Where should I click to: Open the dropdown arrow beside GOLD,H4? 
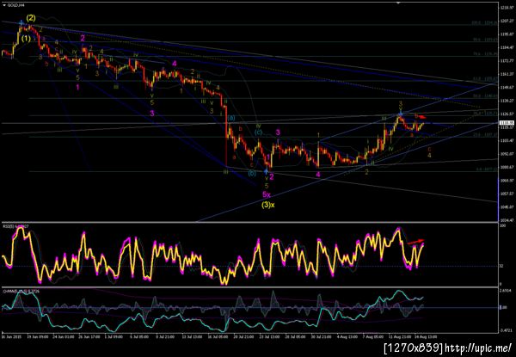4,5
